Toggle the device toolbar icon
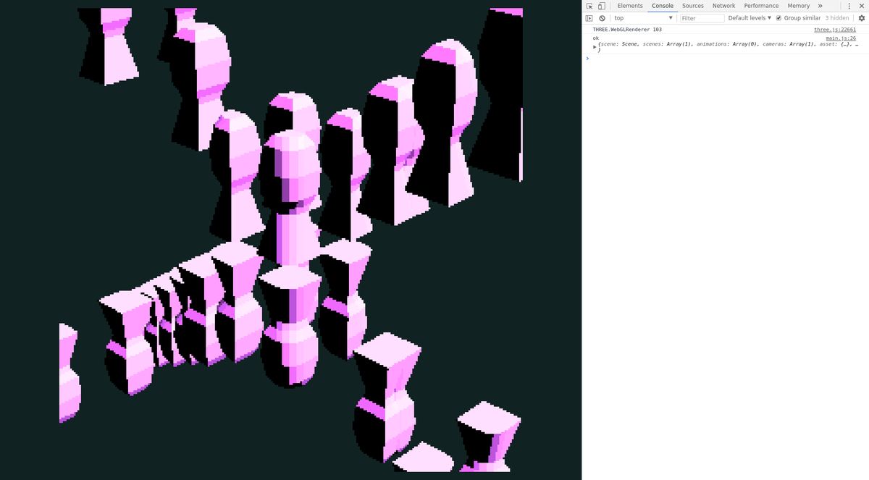 601,6
